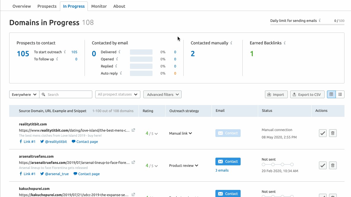Mark realitytitbit.com done with checkmark
The image size is (351, 197).
323,133
